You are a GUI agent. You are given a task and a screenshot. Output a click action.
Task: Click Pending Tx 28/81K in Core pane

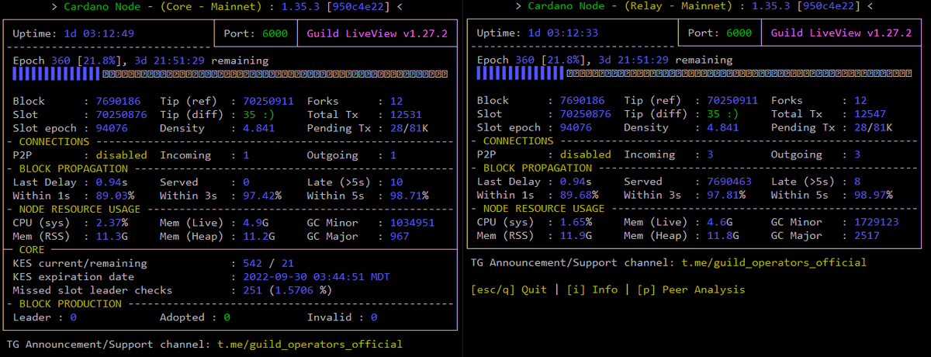tap(410, 128)
